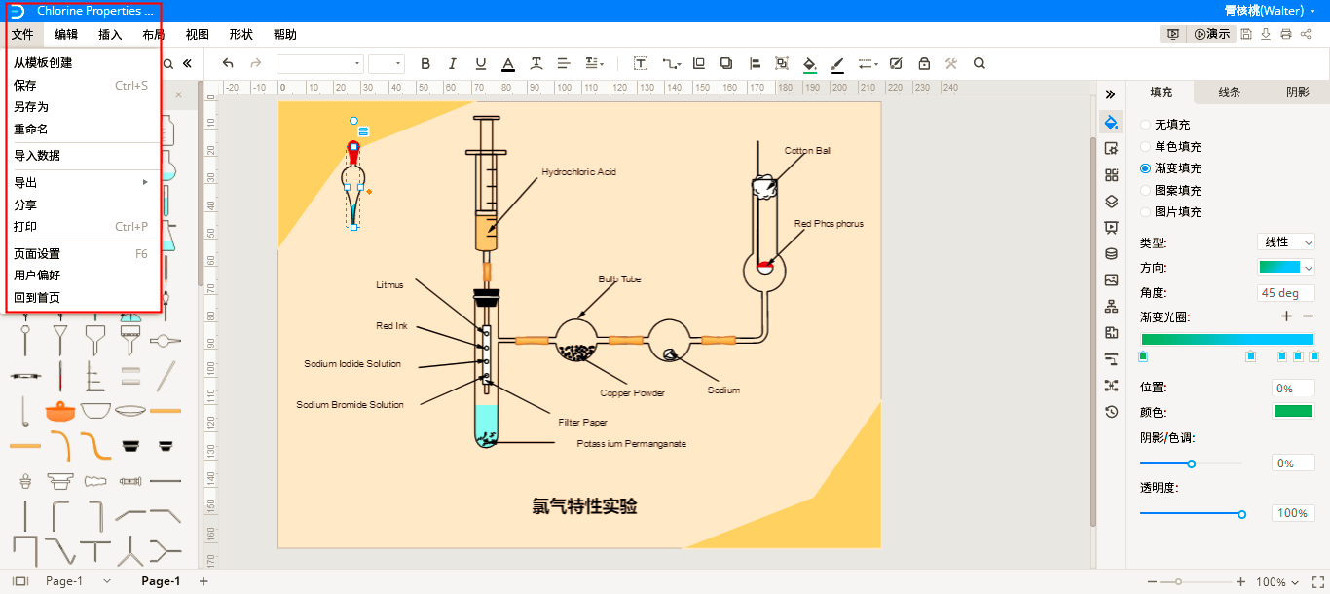Viewport: 1330px width, 594px height.
Task: Click the fill color bucket in the toolbar
Action: coord(809,63)
